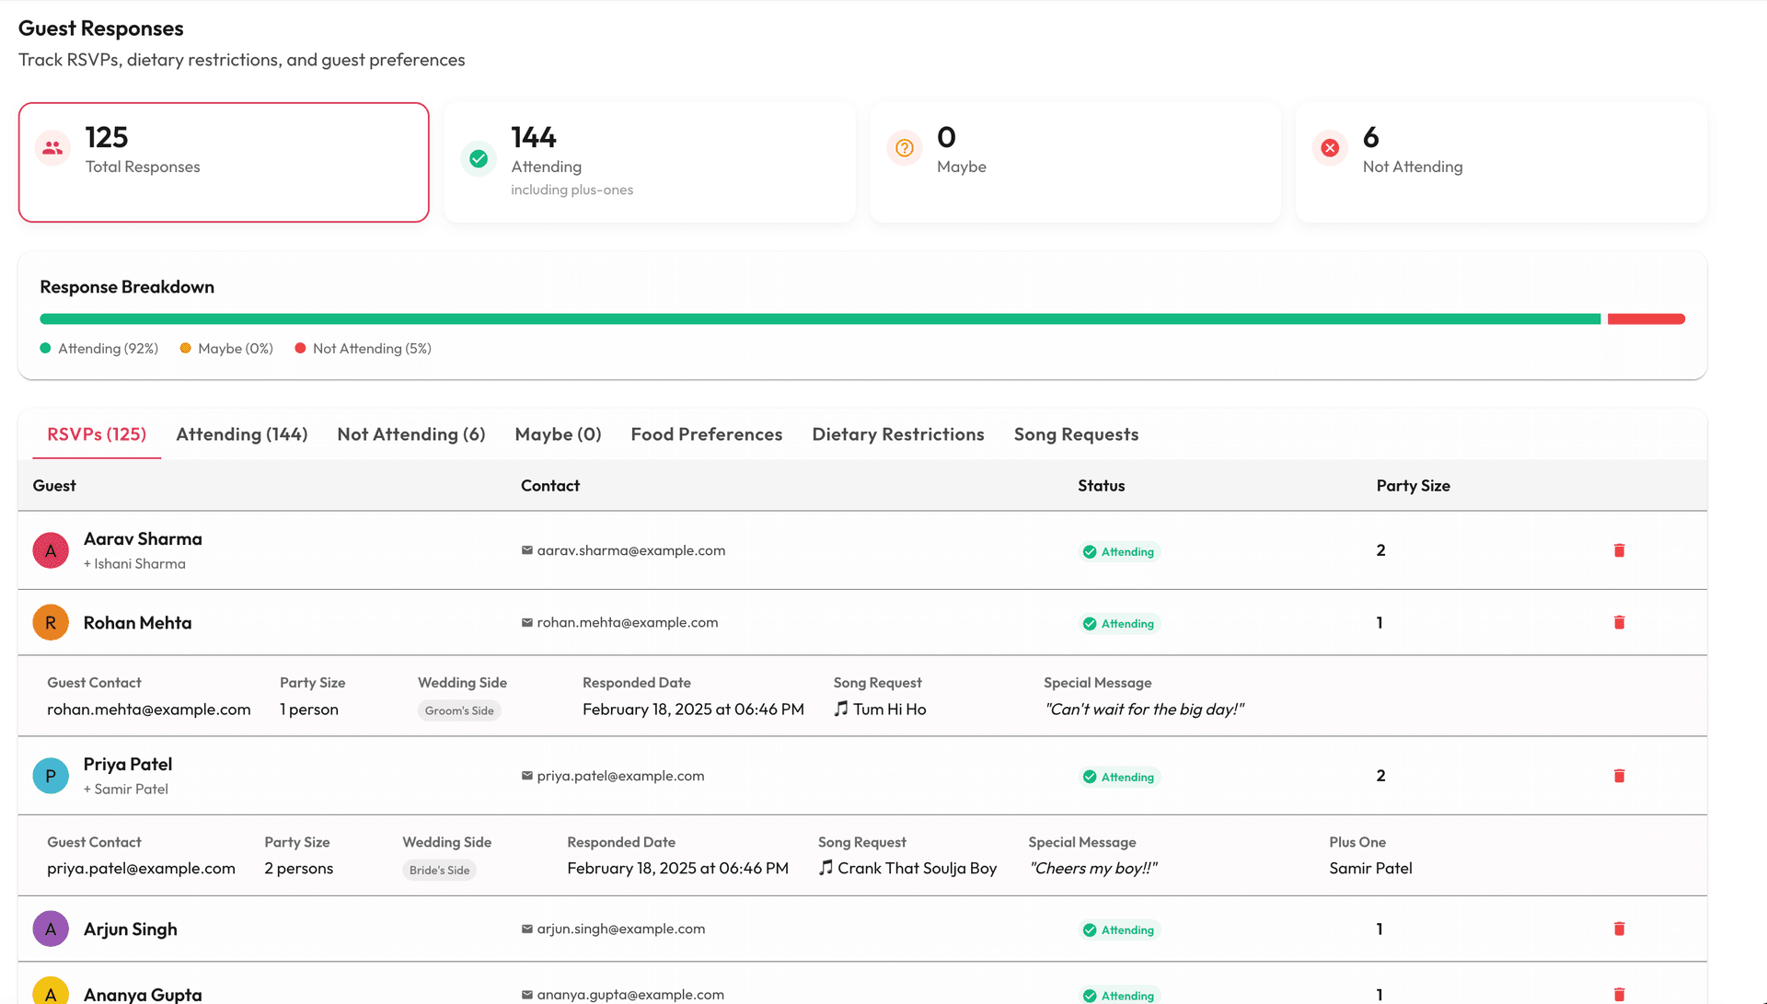Viewport: 1767px width, 1004px height.
Task: Click Aarav Sharma's red avatar circle
Action: [51, 550]
